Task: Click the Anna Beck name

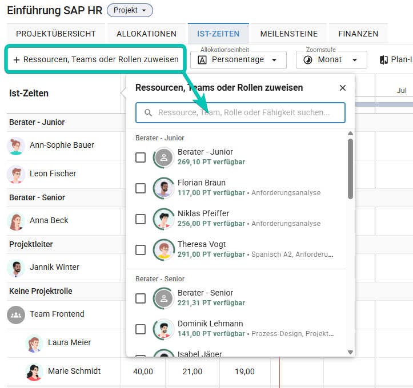Action: pyautogui.click(x=49, y=220)
